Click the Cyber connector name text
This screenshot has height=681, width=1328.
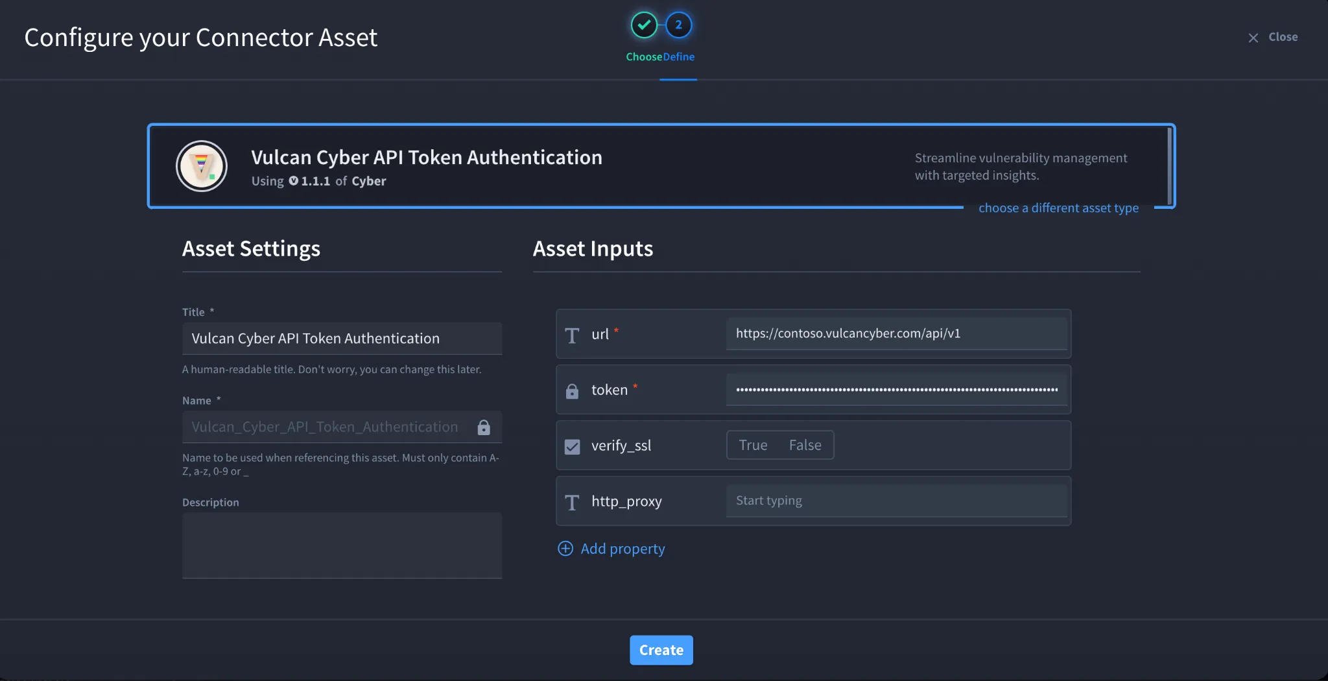point(368,181)
